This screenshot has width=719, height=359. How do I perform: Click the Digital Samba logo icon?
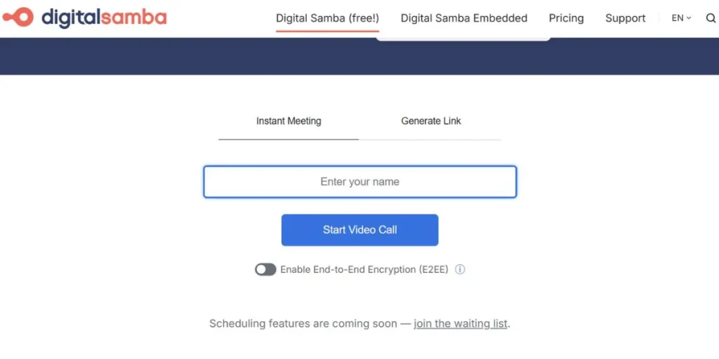coord(18,17)
